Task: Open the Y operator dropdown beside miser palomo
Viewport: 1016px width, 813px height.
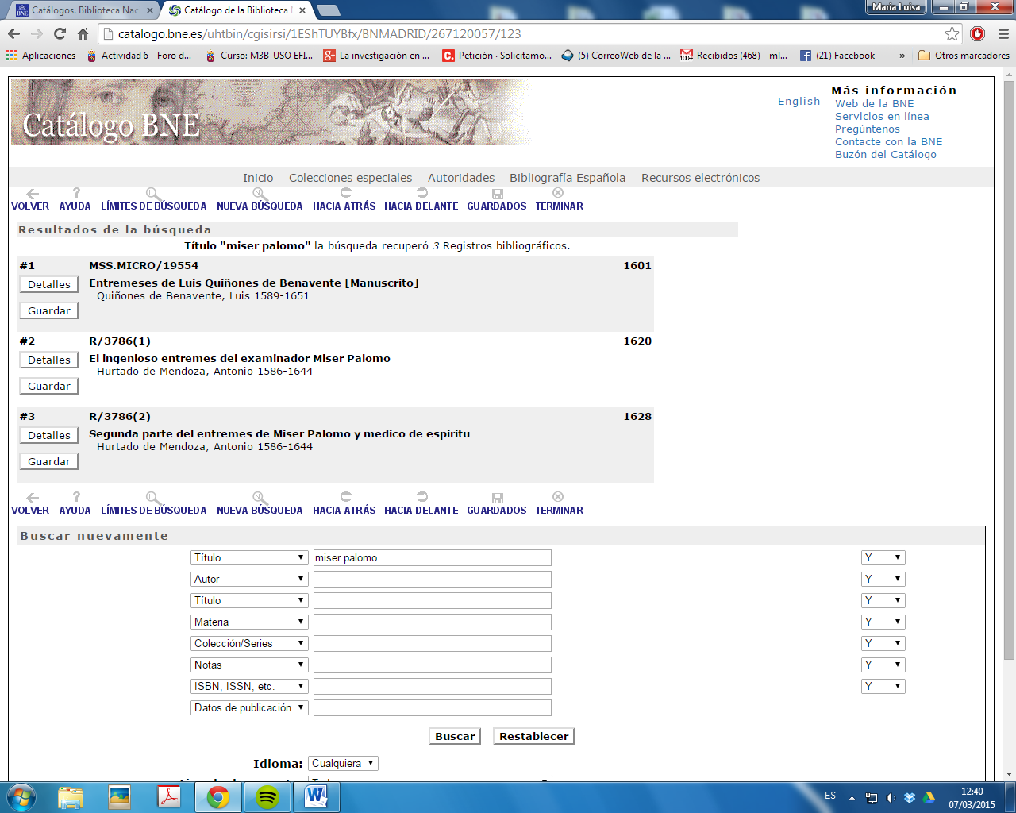Action: tap(883, 557)
